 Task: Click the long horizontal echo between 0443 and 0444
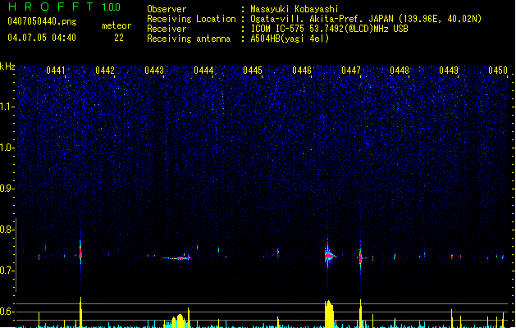[177, 258]
